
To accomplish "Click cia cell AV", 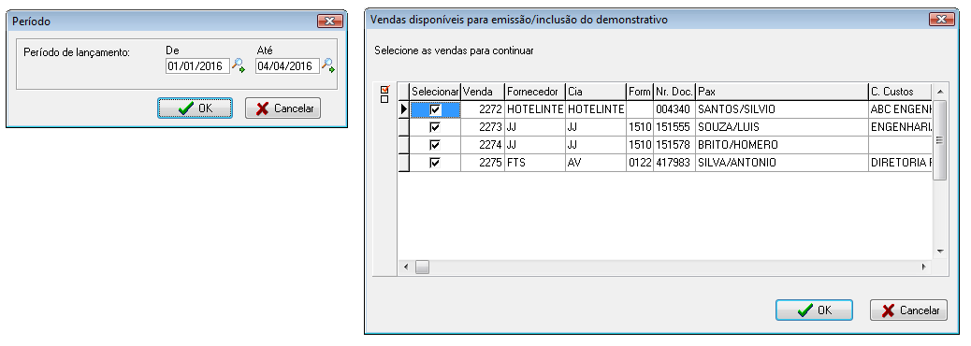I will (595, 163).
